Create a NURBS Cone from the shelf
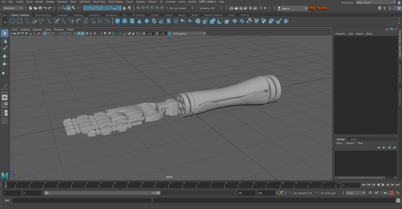Viewport: 402px width, 209px height. pos(139,21)
